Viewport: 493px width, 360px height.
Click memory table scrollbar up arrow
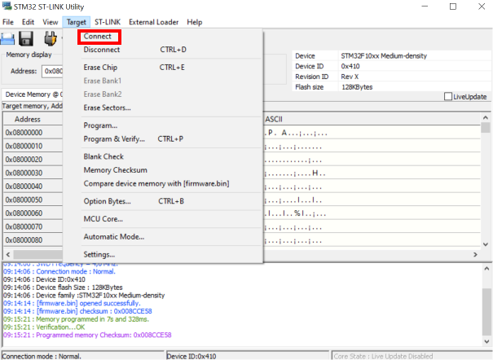click(486, 128)
